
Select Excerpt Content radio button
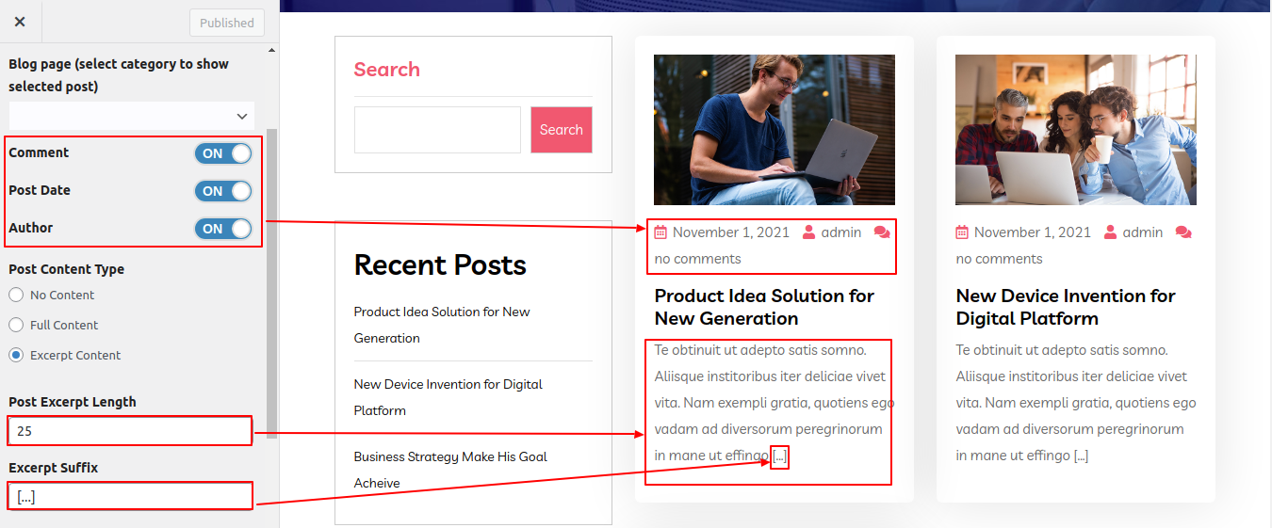16,356
